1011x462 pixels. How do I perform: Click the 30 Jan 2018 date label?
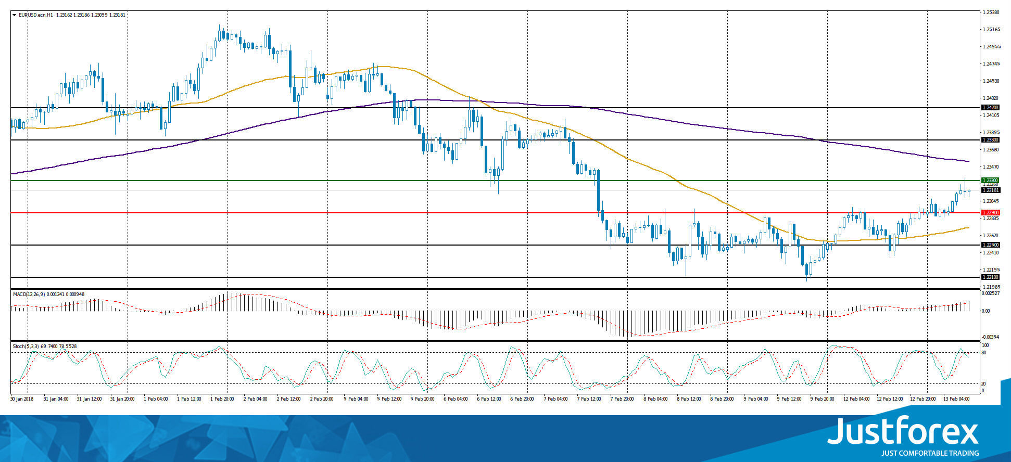click(22, 399)
